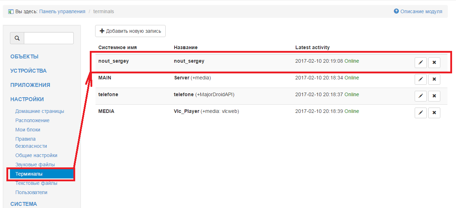
Task: Click inside the sidebar search field
Action: (x=49, y=38)
